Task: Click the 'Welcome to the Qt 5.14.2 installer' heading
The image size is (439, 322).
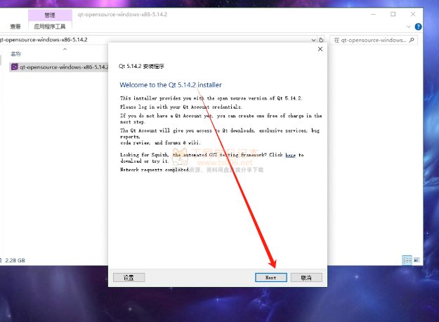Action: click(x=171, y=85)
